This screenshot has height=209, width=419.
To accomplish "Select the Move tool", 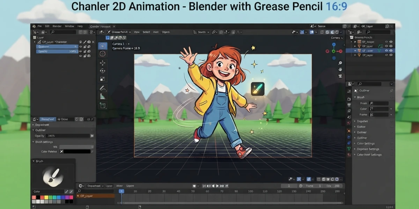I will tap(102, 63).
